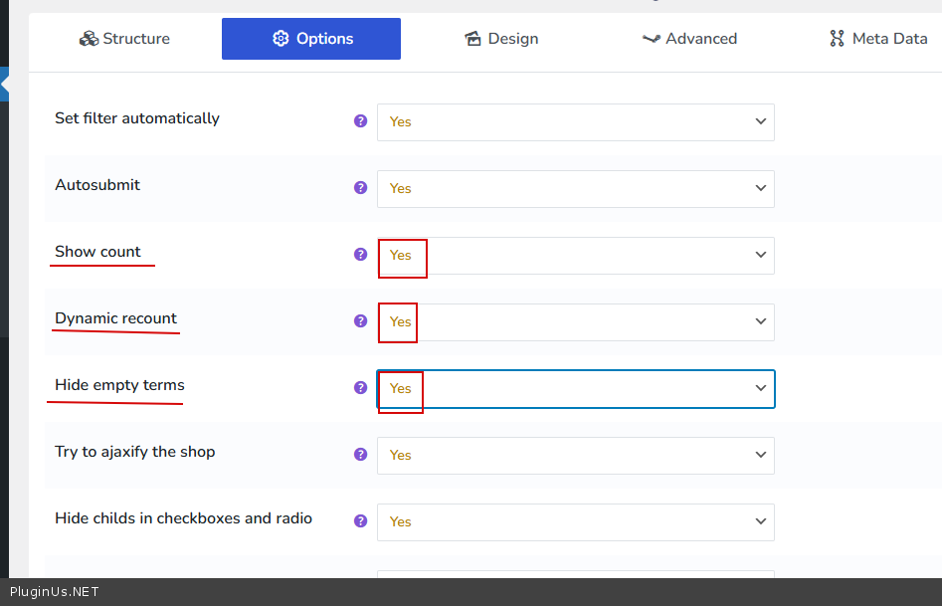This screenshot has width=942, height=606.
Task: Click help icon beside Dynamic recount
Action: point(361,321)
